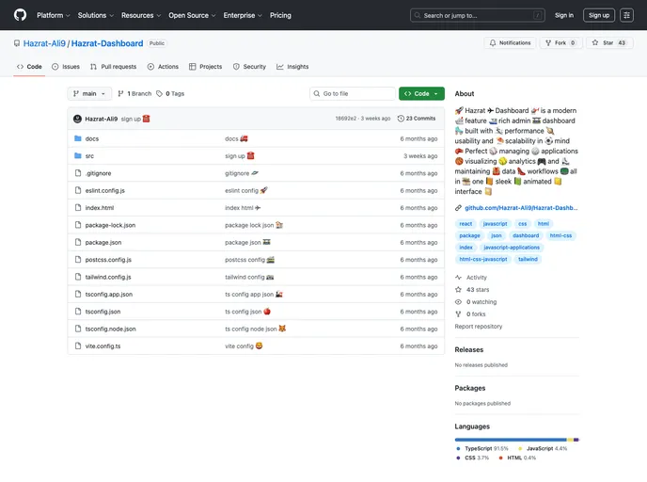Focus the Search or jump to field

pyautogui.click(x=478, y=15)
